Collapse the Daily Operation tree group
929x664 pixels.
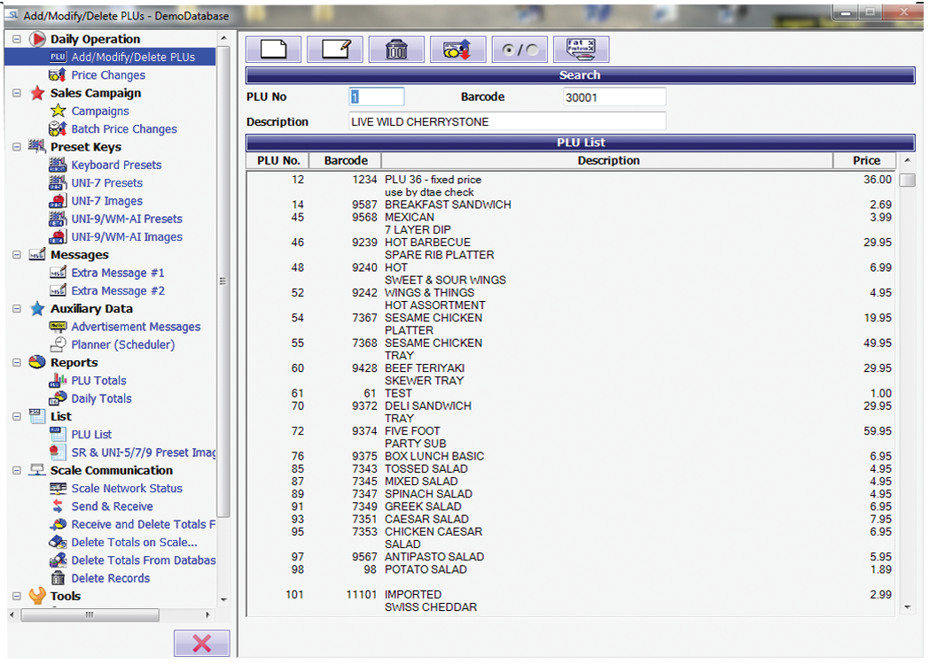(x=17, y=39)
